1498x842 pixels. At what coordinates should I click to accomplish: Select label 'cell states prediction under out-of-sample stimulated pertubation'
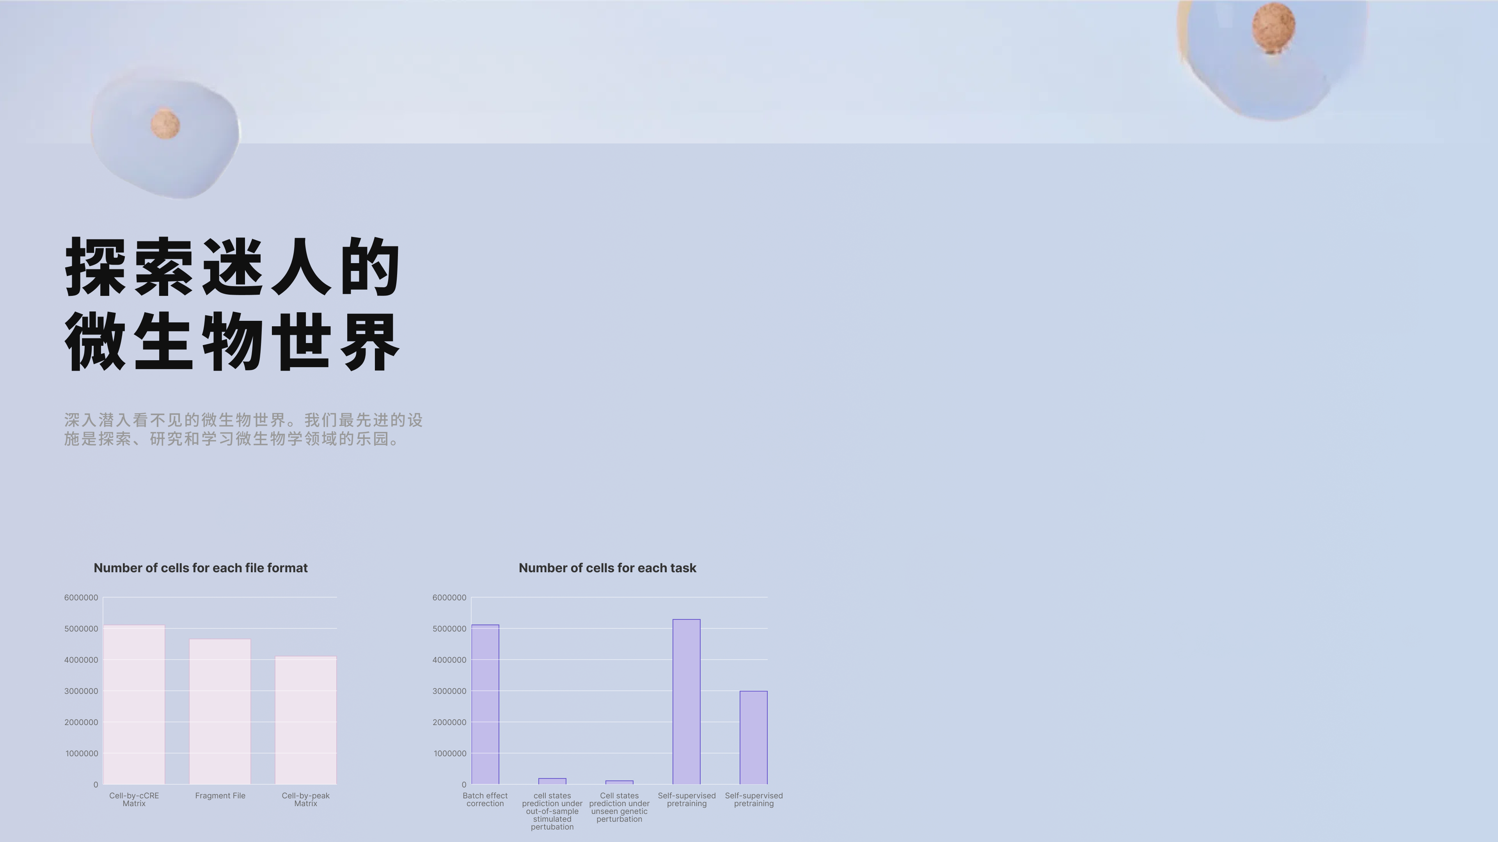(x=552, y=811)
